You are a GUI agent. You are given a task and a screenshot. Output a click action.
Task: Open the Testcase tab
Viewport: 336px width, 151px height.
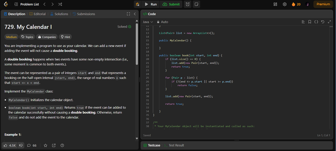pyautogui.click(x=152, y=145)
